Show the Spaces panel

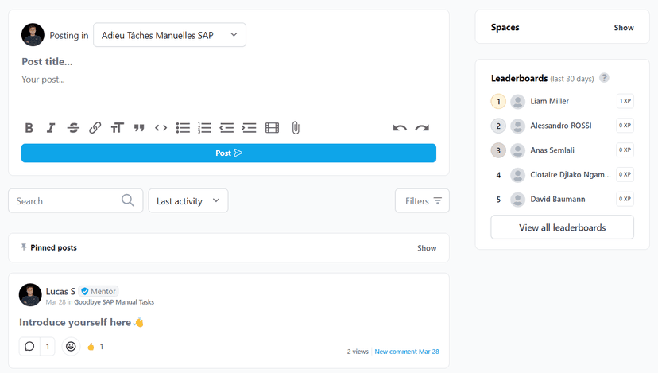coord(623,28)
